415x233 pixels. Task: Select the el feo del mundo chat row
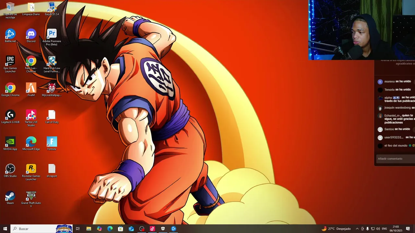[x=396, y=146]
